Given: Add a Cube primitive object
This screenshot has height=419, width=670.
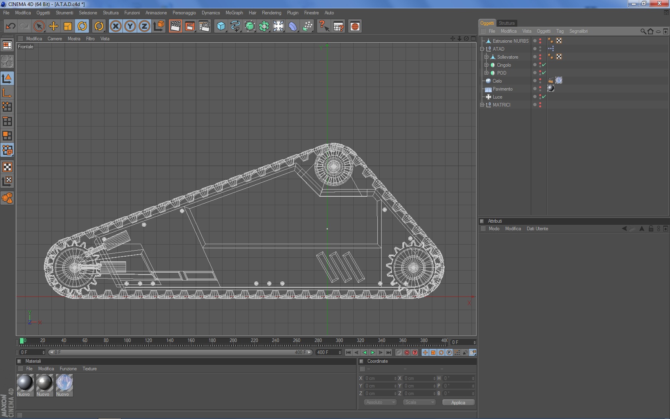Looking at the screenshot, I should click(x=221, y=26).
